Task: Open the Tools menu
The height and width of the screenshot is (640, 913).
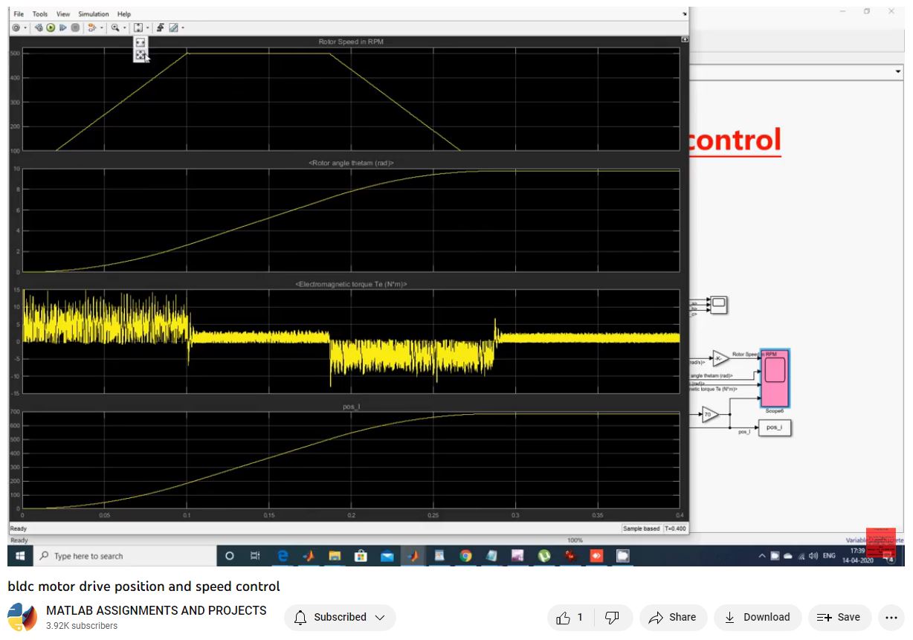Action: point(40,14)
